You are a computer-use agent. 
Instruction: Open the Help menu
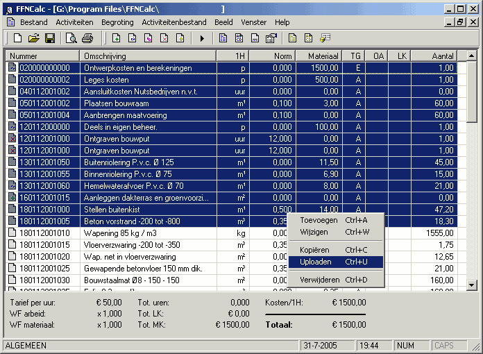[282, 22]
